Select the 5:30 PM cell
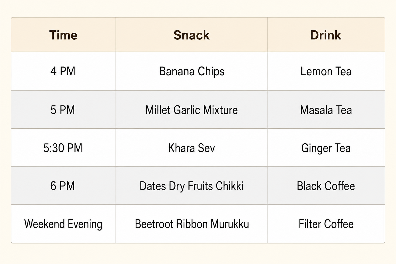Image resolution: width=396 pixels, height=264 pixels. pyautogui.click(x=63, y=147)
